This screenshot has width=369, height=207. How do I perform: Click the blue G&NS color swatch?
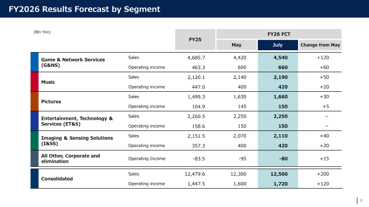34,62
